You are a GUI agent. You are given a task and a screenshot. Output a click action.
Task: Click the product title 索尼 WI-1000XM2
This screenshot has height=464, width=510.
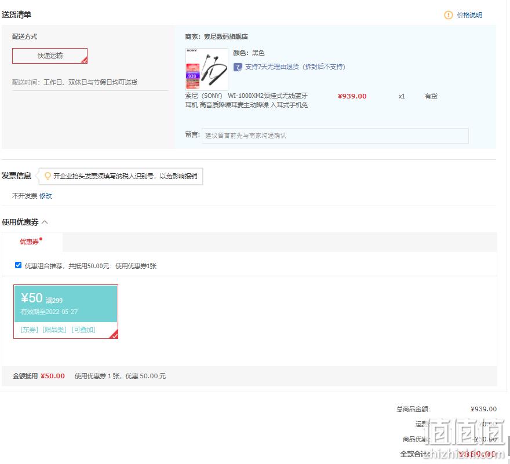(246, 100)
